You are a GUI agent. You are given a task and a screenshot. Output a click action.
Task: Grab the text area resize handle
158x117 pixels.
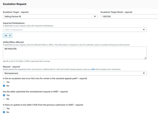(145, 58)
